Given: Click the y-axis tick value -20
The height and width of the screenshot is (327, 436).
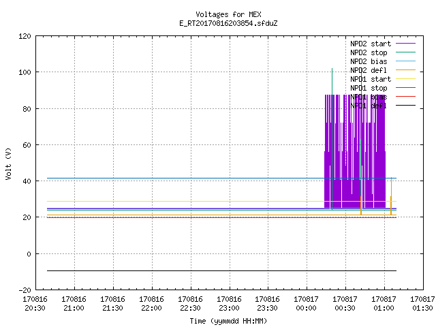Looking at the screenshot, I should click(x=25, y=290).
